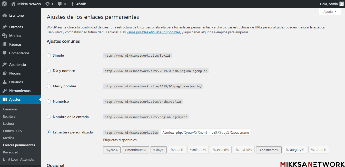Viewport: 345px width, 167px height.
Task: Open Generales settings submenu item
Action: pos(10,109)
